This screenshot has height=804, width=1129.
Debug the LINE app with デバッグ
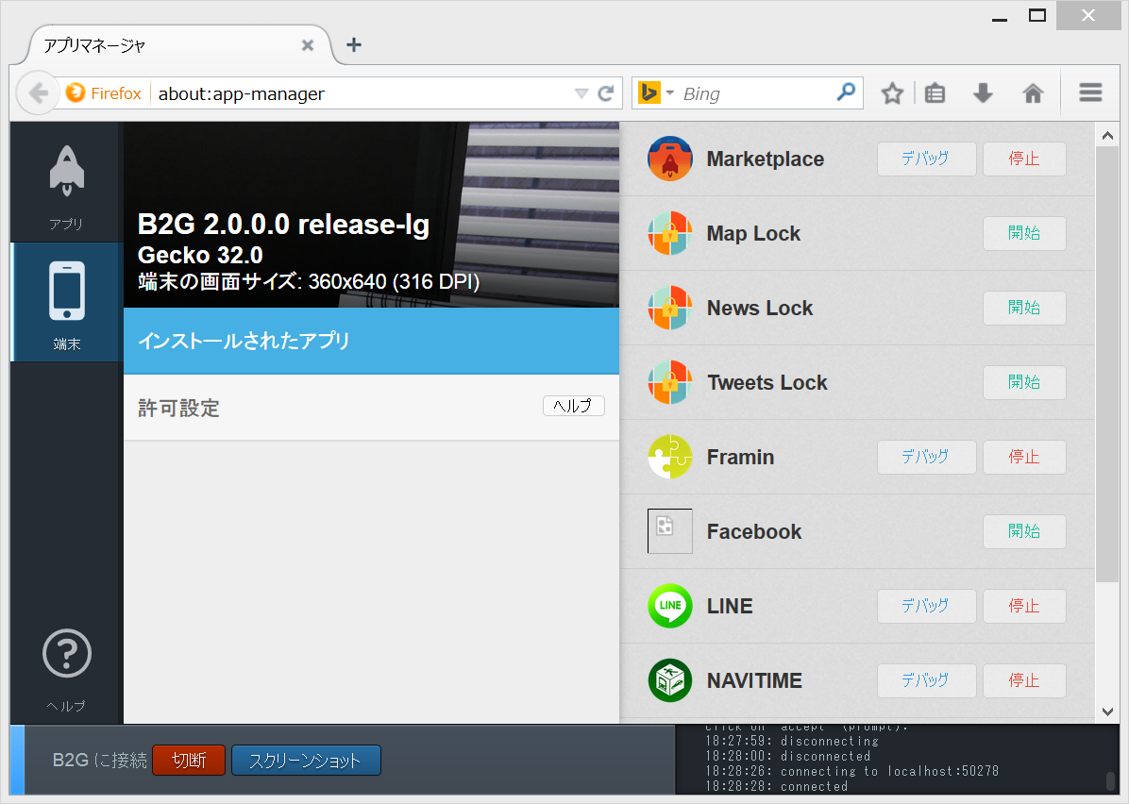pos(926,606)
